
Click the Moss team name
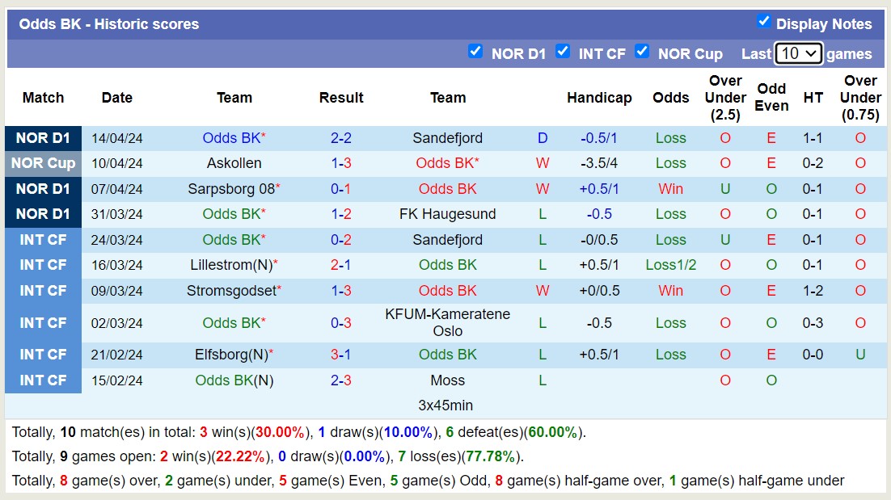point(447,380)
